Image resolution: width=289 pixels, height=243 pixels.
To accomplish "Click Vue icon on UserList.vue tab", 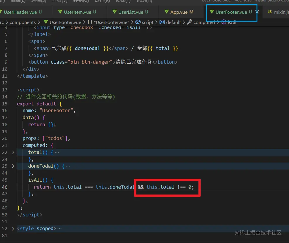I will click(115, 12).
